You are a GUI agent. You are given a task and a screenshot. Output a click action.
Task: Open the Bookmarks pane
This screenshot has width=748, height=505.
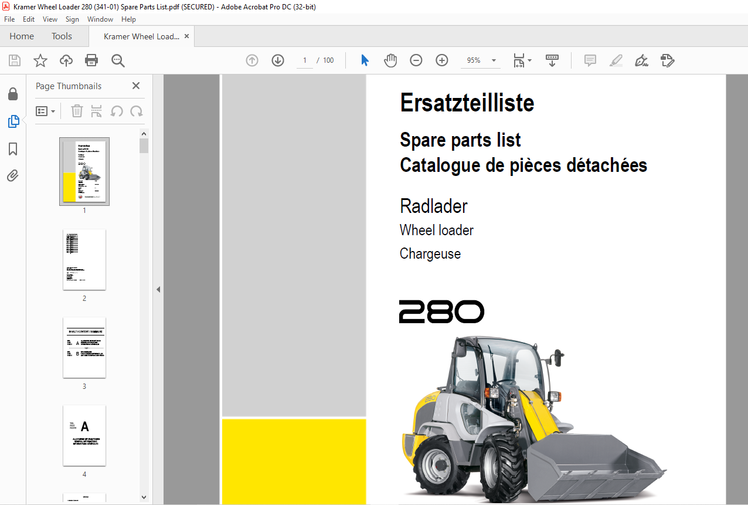[13, 149]
